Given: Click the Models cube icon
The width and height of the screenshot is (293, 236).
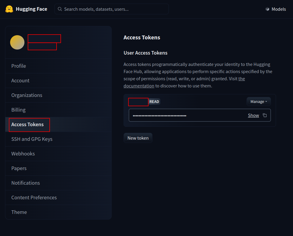Looking at the screenshot, I should (267, 9).
